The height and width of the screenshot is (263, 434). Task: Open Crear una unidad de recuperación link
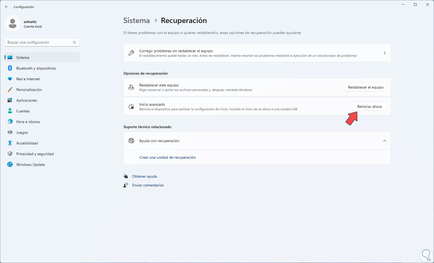click(x=167, y=157)
